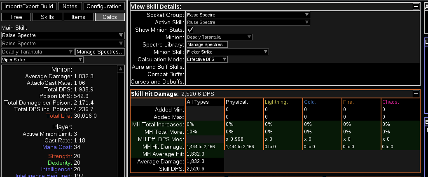
Task: Open the Viper Strike minion skill dropdown
Action: click(x=42, y=60)
